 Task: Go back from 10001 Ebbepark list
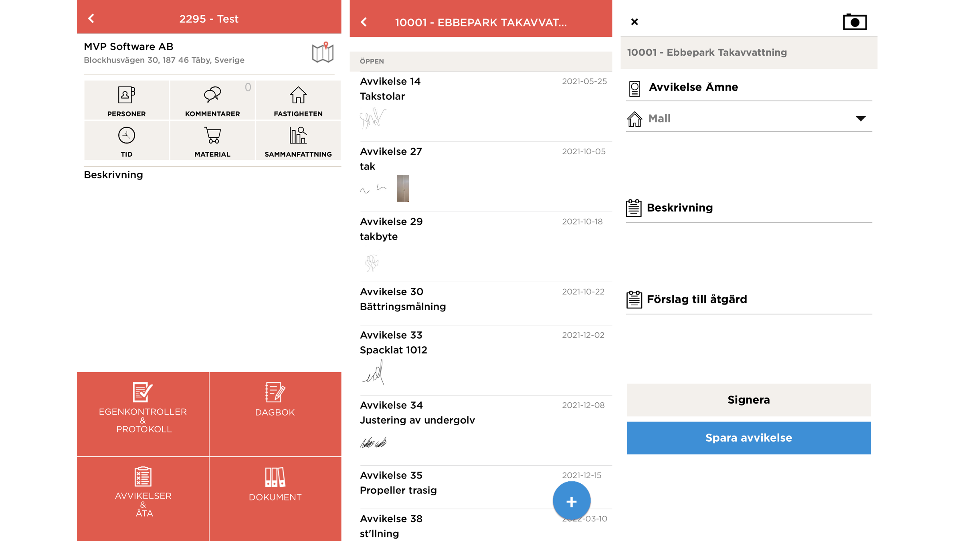364,22
